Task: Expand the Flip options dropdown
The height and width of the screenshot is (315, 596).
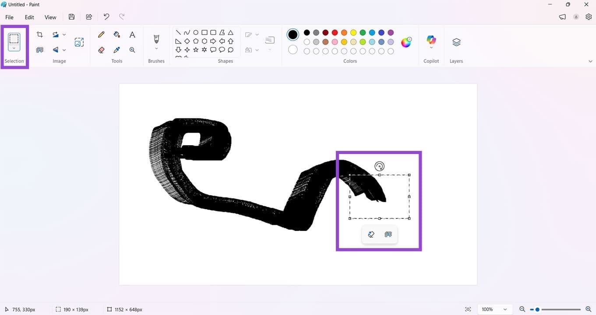Action: pyautogui.click(x=64, y=49)
